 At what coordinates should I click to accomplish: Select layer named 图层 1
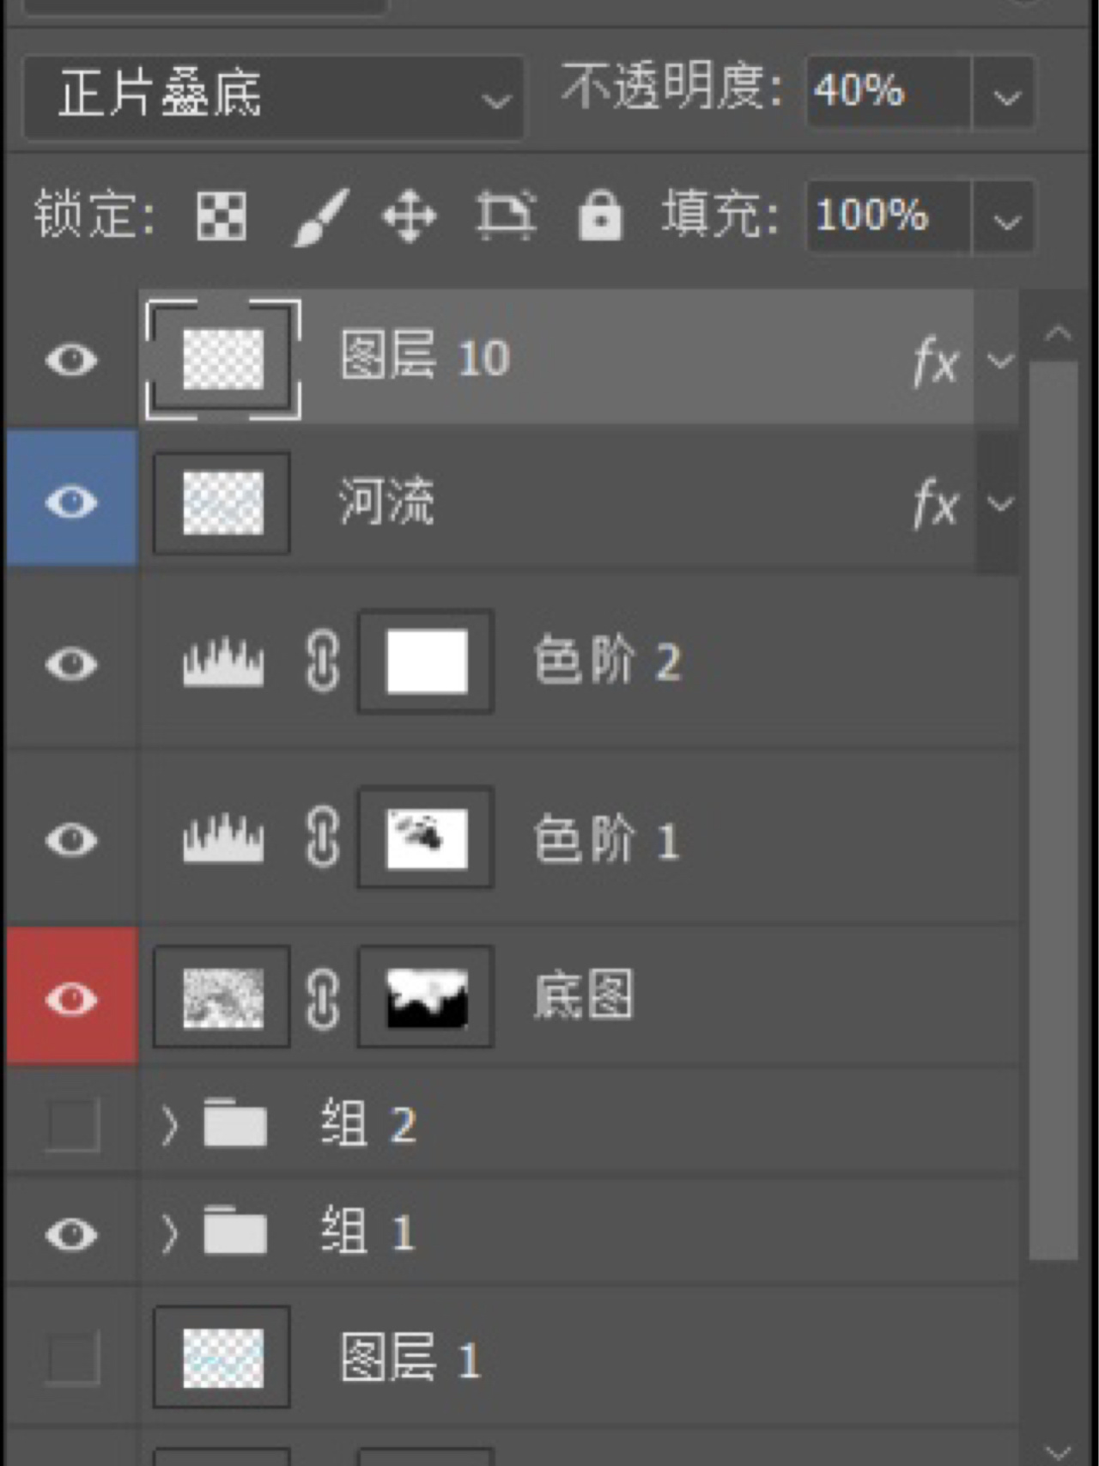tap(410, 1358)
